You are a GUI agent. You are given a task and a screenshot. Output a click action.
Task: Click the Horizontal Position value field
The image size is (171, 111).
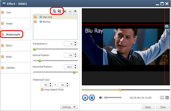click(x=68, y=67)
